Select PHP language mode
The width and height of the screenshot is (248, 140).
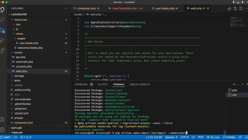(x=201, y=137)
